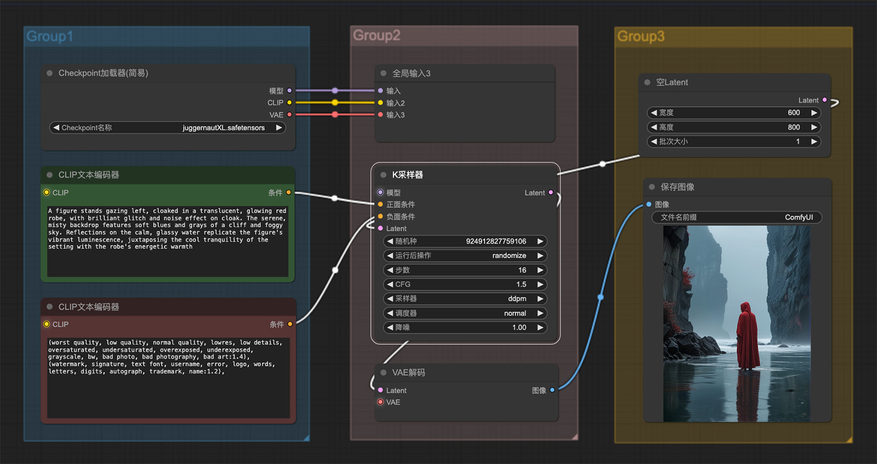The image size is (877, 464).
Task: Increase 随机种 using its right arrow
Action: [540, 241]
